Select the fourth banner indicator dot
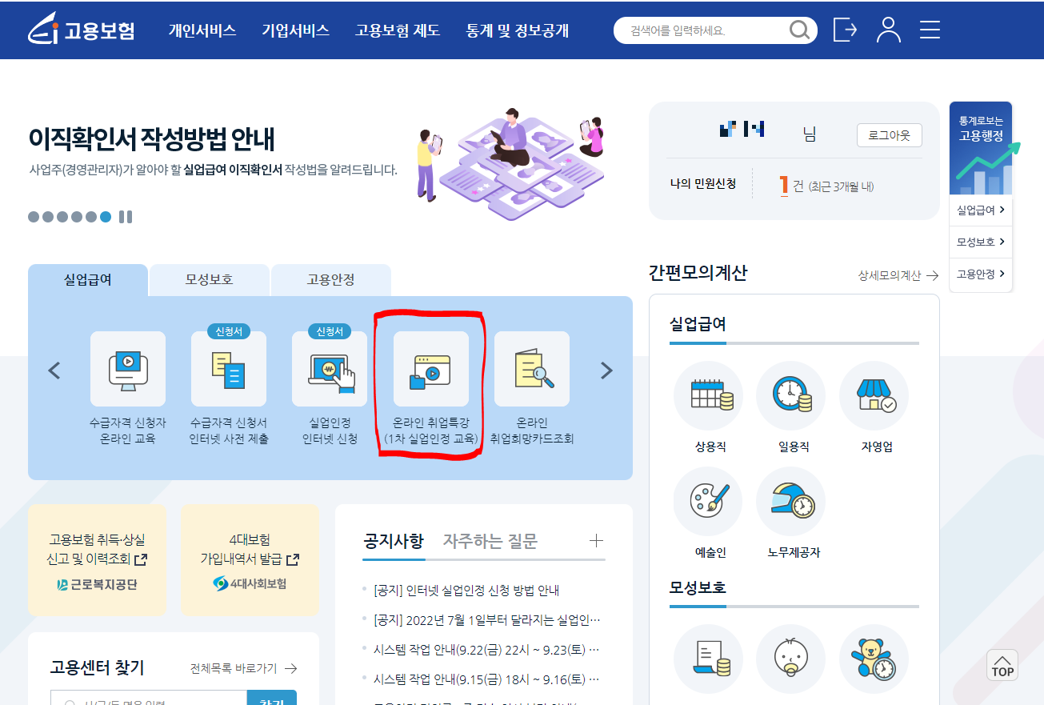The width and height of the screenshot is (1044, 705). click(x=77, y=217)
